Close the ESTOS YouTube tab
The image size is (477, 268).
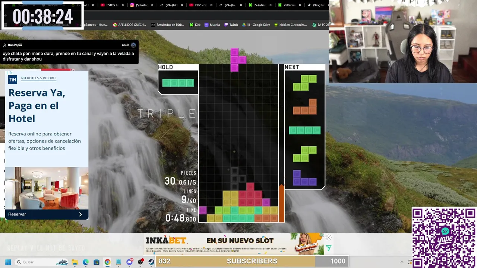tap(123, 5)
